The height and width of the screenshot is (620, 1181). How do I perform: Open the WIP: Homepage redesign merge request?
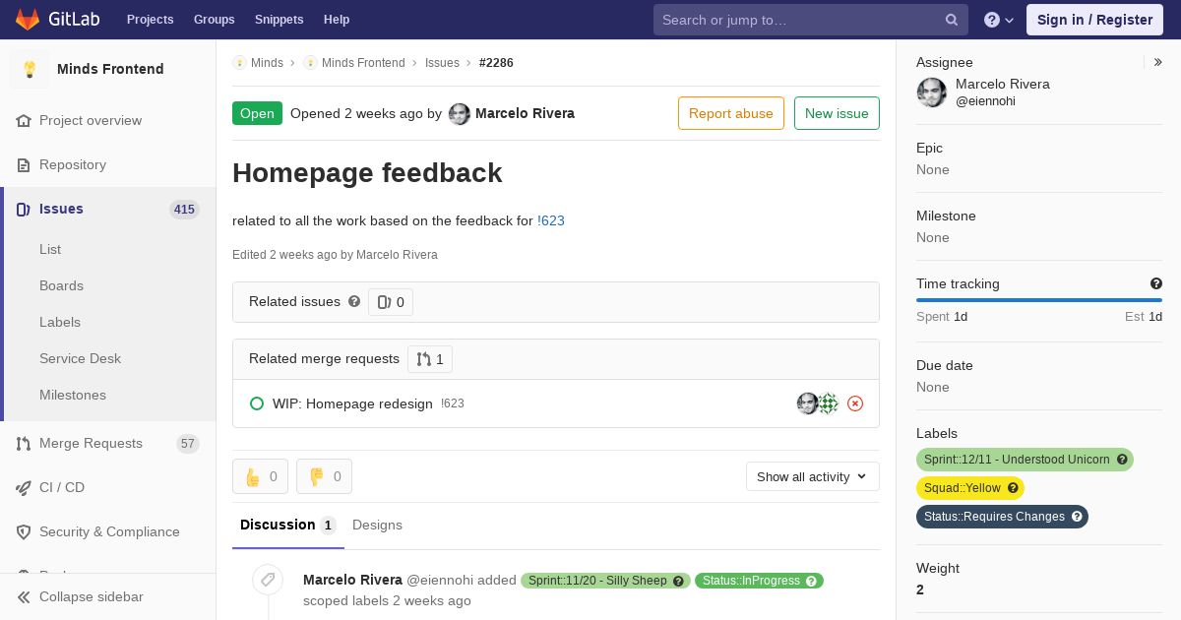pyautogui.click(x=352, y=403)
